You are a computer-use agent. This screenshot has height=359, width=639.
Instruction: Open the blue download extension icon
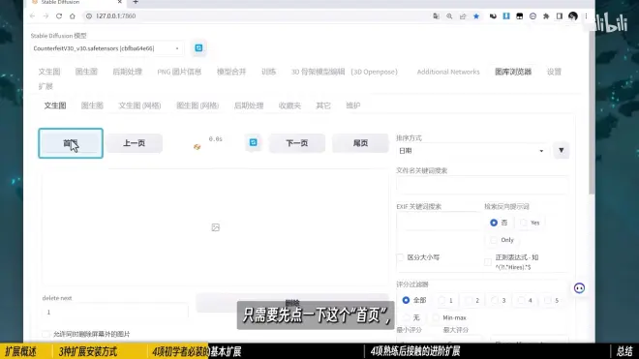pyautogui.click(x=506, y=16)
